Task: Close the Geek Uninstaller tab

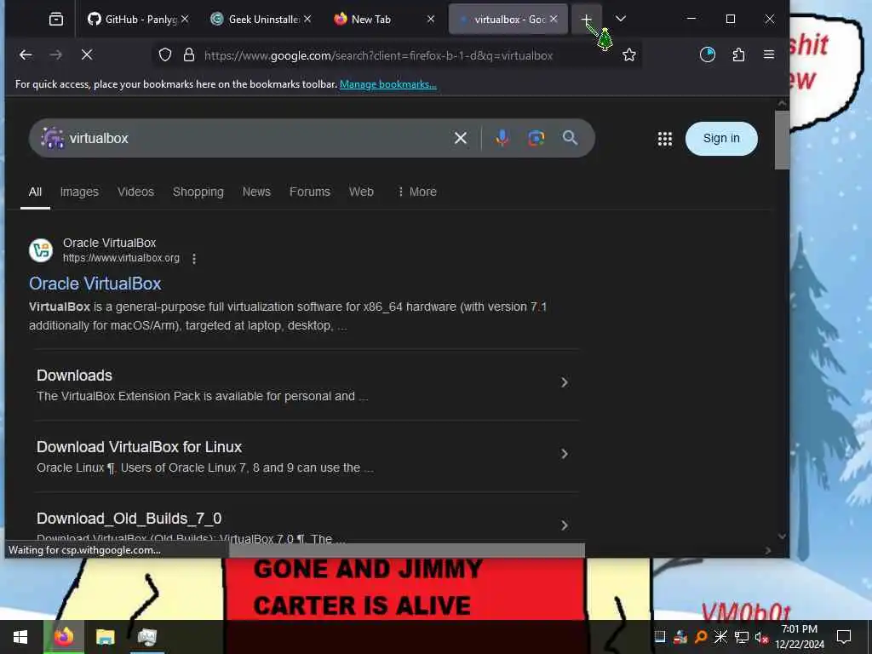Action: click(307, 19)
